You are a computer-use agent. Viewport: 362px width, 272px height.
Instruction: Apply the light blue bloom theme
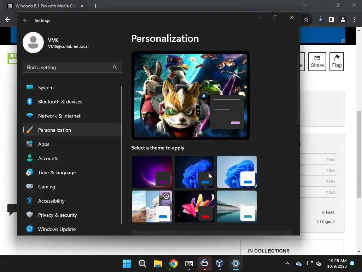pyautogui.click(x=237, y=172)
